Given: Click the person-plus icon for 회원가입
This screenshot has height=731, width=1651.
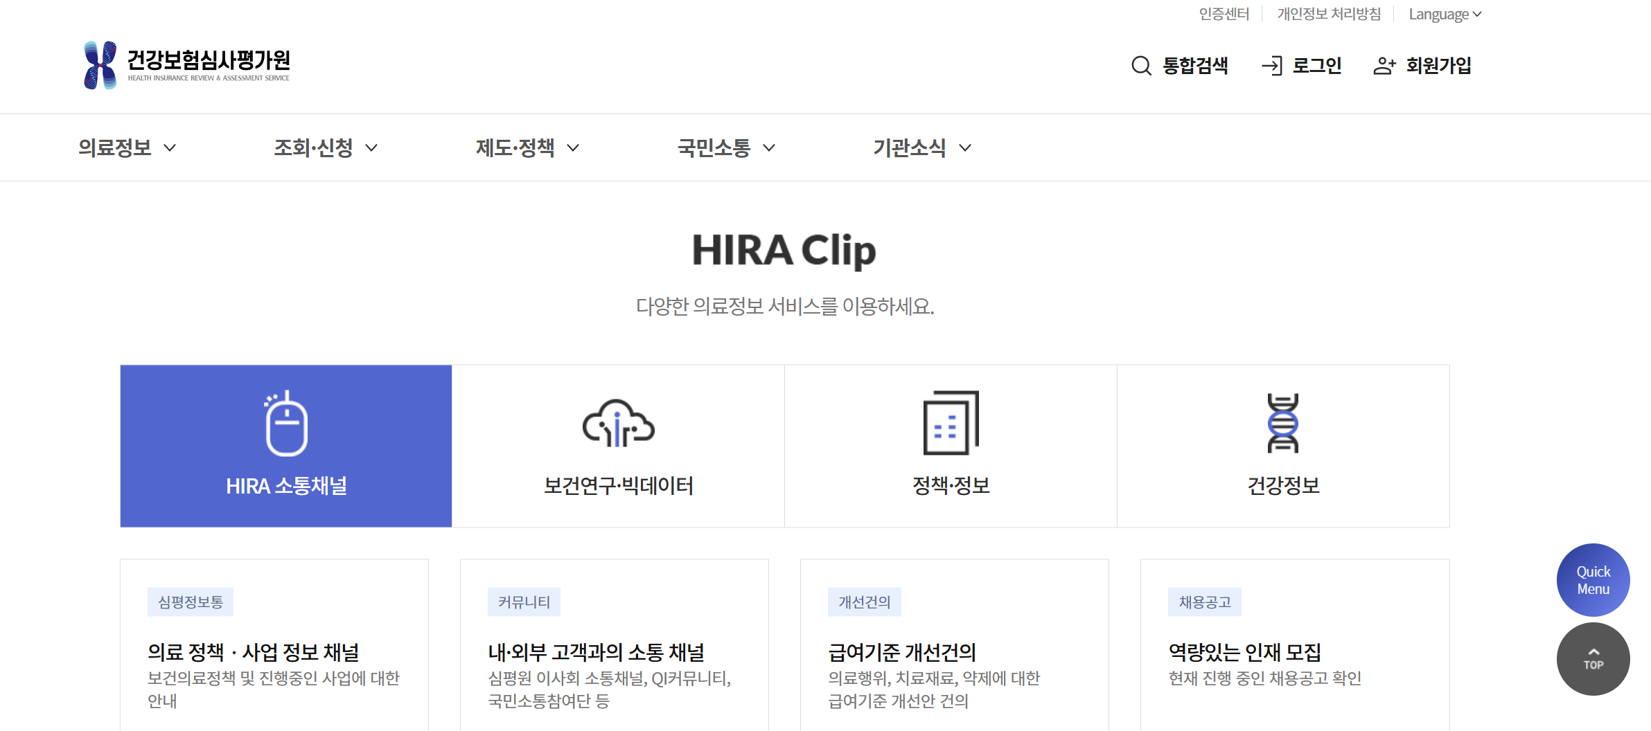Looking at the screenshot, I should [x=1384, y=66].
